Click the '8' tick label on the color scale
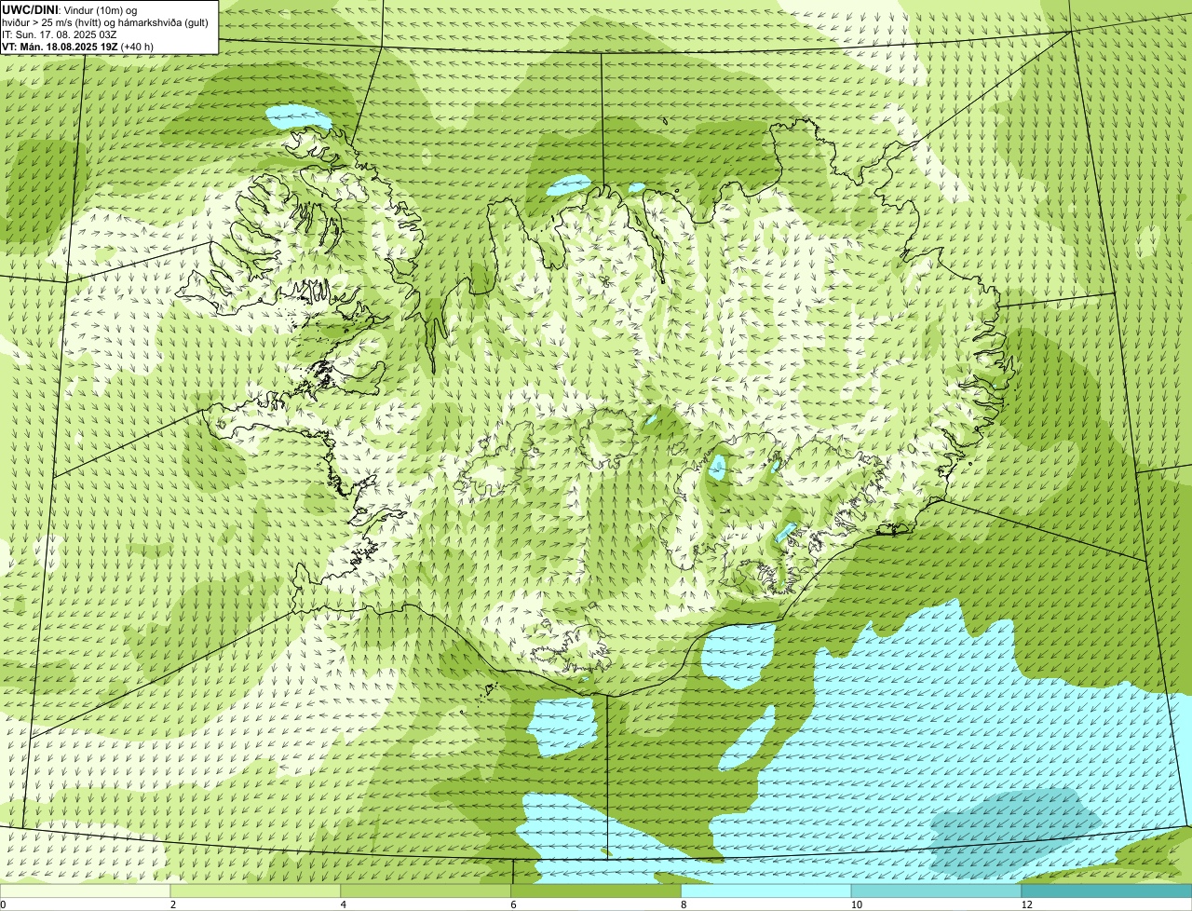This screenshot has height=911, width=1192. pos(684,904)
